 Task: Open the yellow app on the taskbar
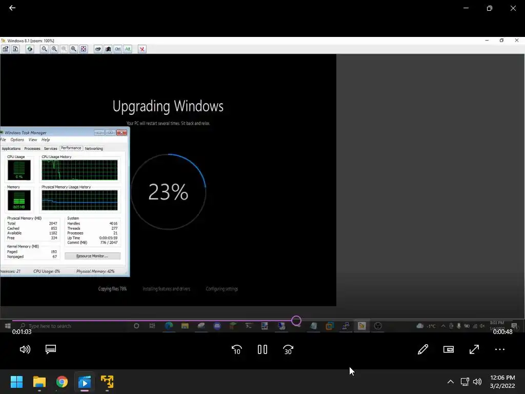click(107, 382)
